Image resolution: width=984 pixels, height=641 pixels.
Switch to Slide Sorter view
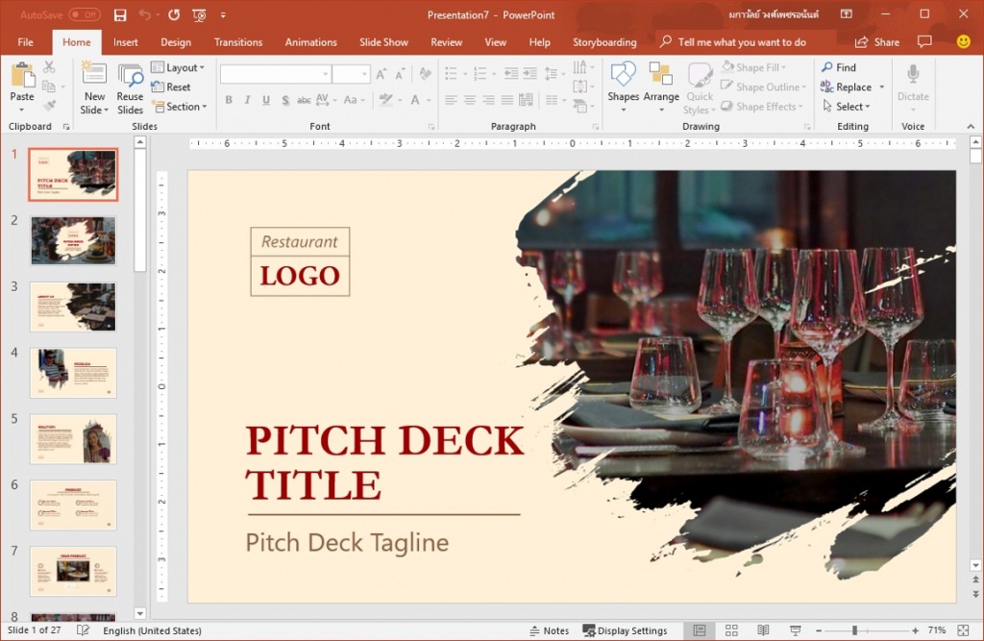(731, 630)
